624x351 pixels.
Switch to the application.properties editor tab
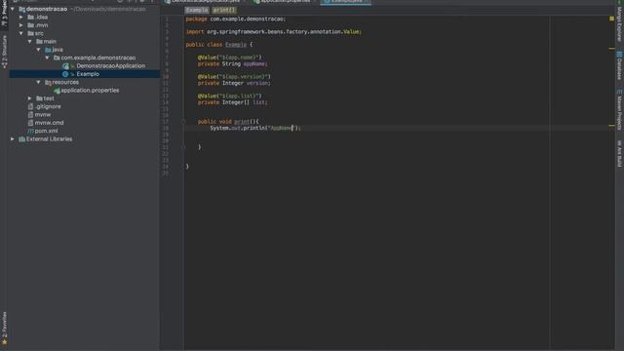285,2
